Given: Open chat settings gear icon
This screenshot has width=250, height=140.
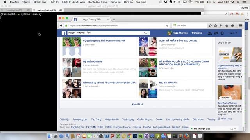Looking at the screenshot, I should tap(235, 129).
